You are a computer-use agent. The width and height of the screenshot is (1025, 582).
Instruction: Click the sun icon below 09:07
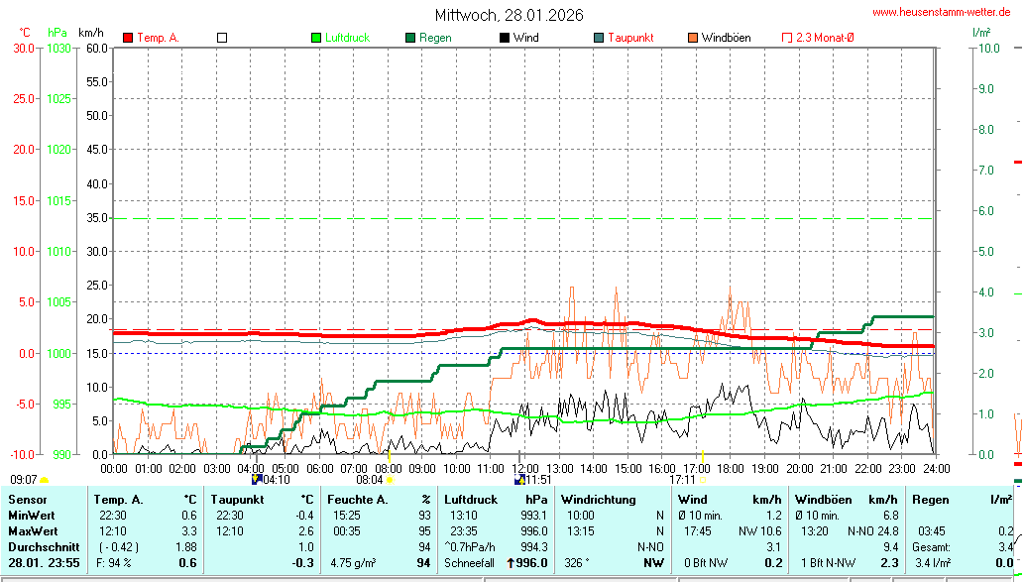click(x=44, y=481)
